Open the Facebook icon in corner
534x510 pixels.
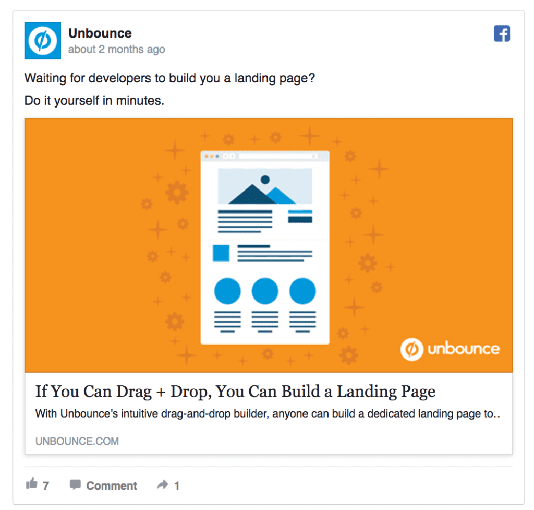coord(502,33)
